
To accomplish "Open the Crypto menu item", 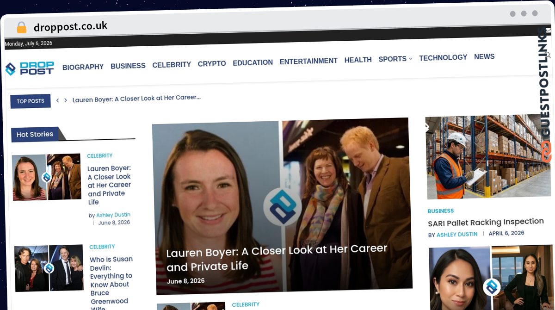I will (212, 63).
